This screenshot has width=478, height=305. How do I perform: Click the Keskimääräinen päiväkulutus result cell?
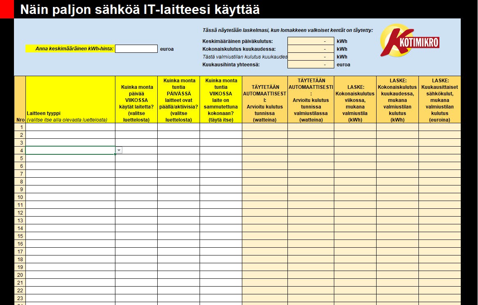coord(310,41)
